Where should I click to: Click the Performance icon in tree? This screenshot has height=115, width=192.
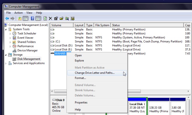[x=14, y=46]
